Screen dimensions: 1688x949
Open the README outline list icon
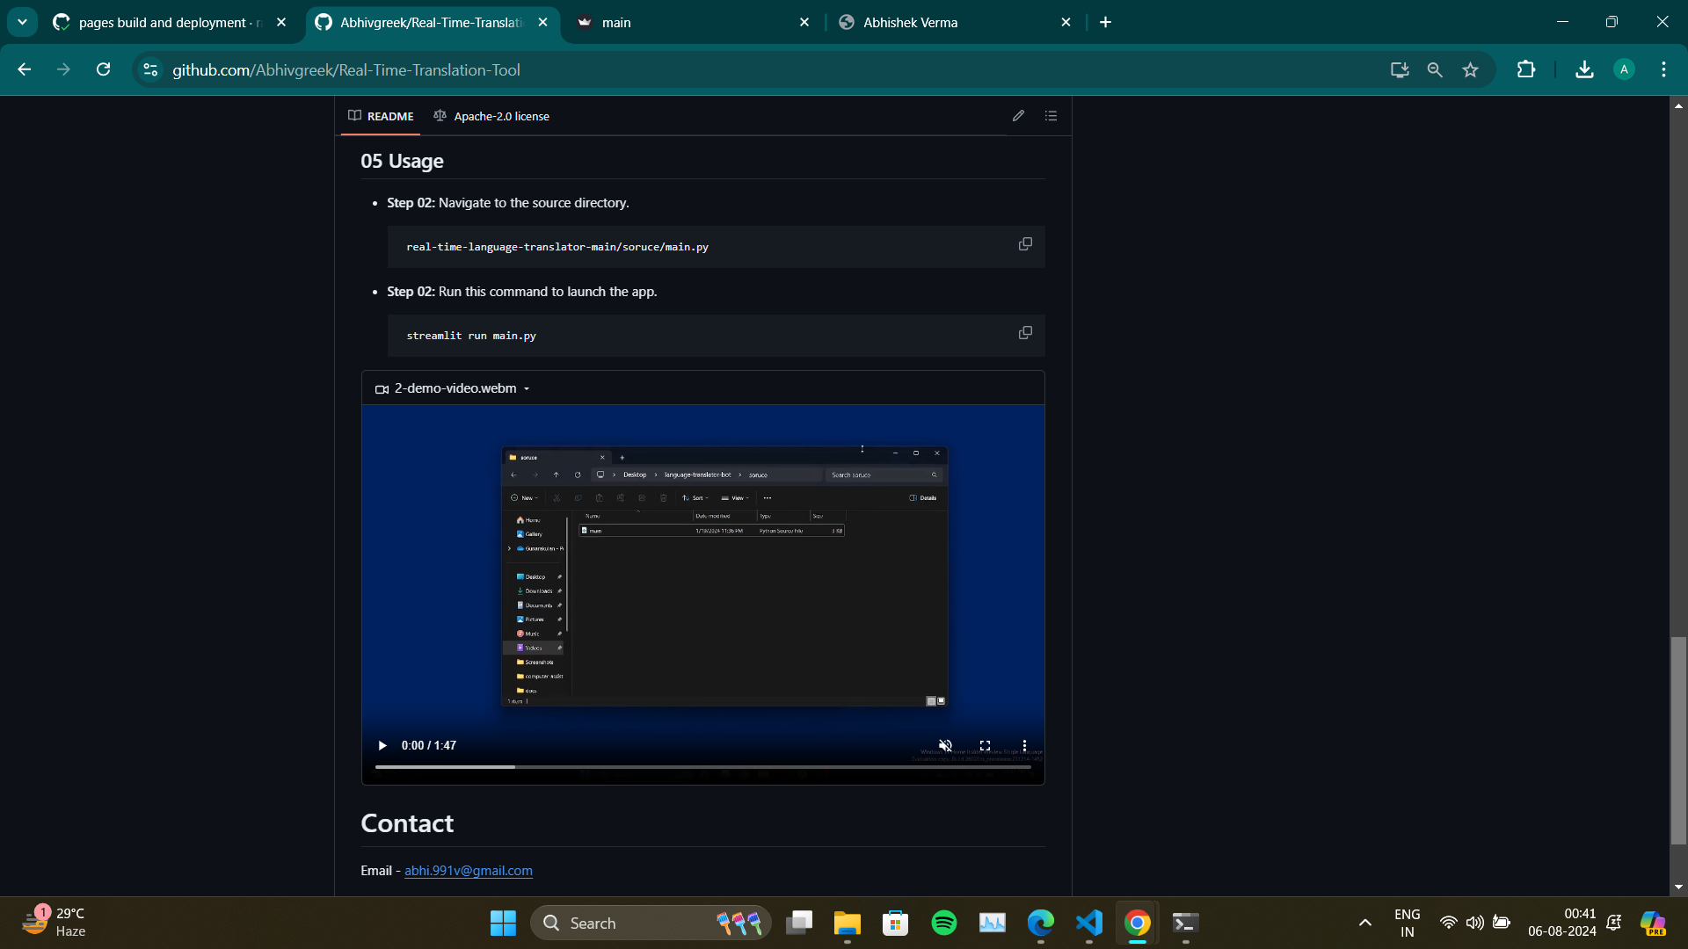click(1051, 116)
